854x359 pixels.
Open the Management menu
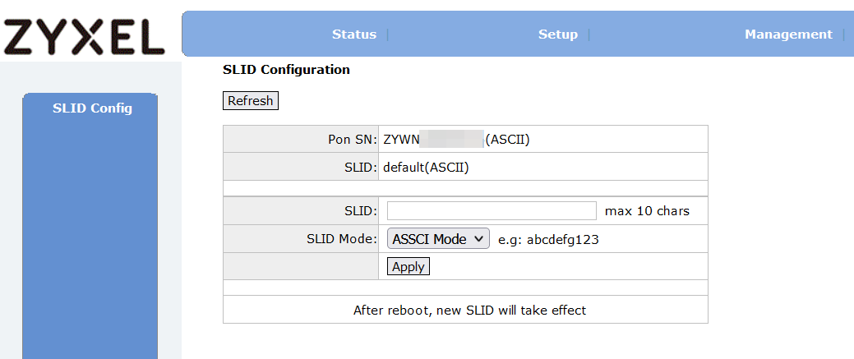(x=787, y=35)
